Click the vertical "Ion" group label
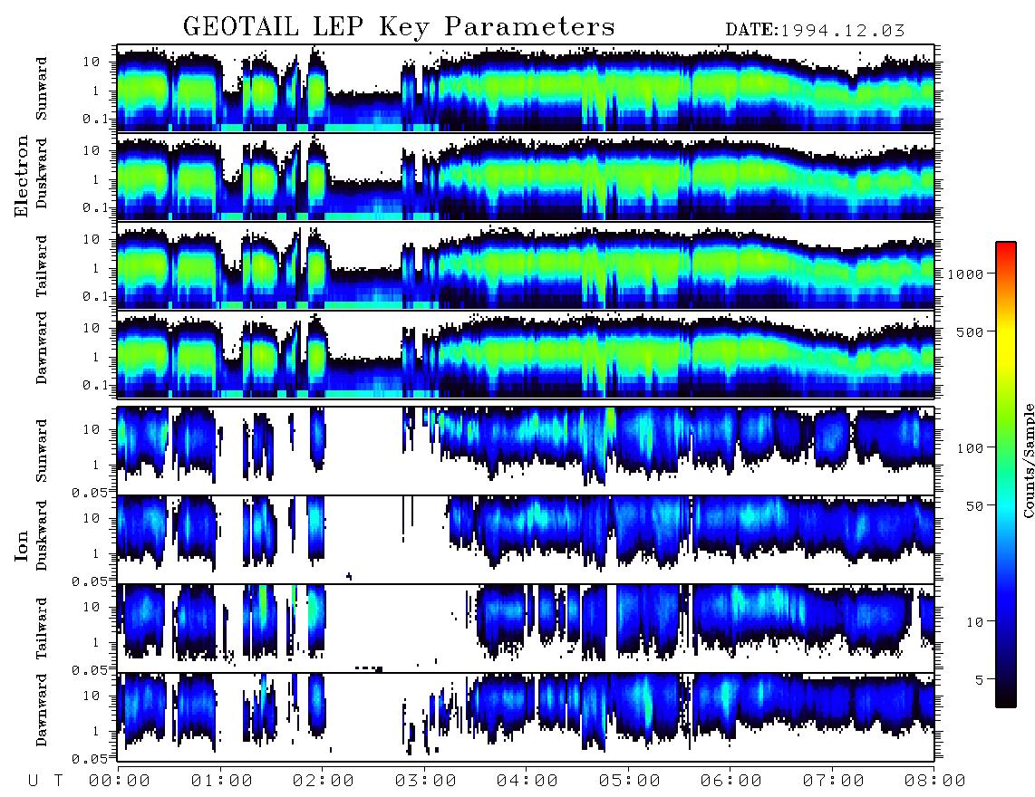 tap(22, 547)
